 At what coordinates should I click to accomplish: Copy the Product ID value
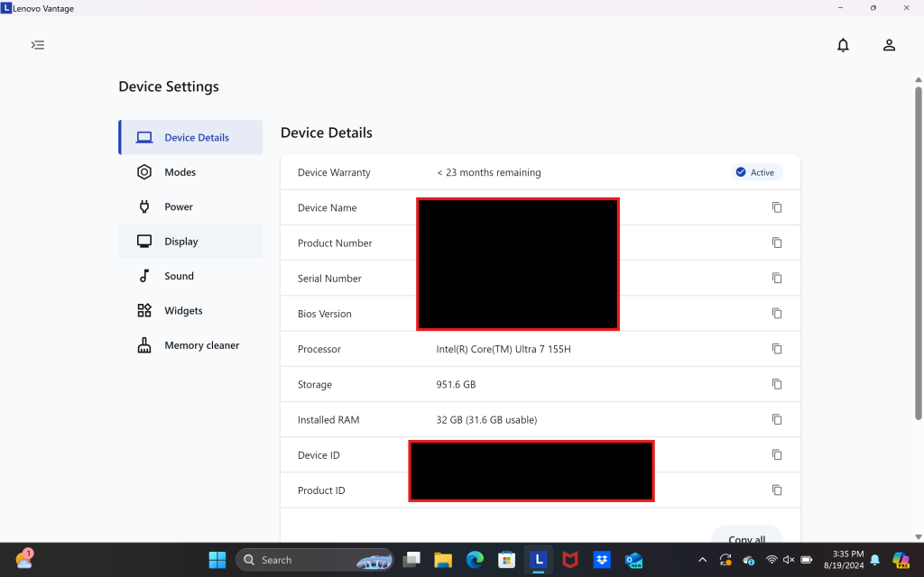click(777, 490)
